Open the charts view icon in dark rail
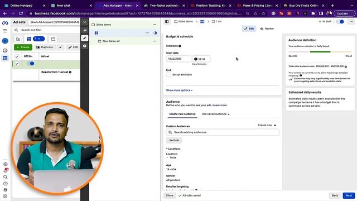The image size is (357, 201). [x=84, y=30]
